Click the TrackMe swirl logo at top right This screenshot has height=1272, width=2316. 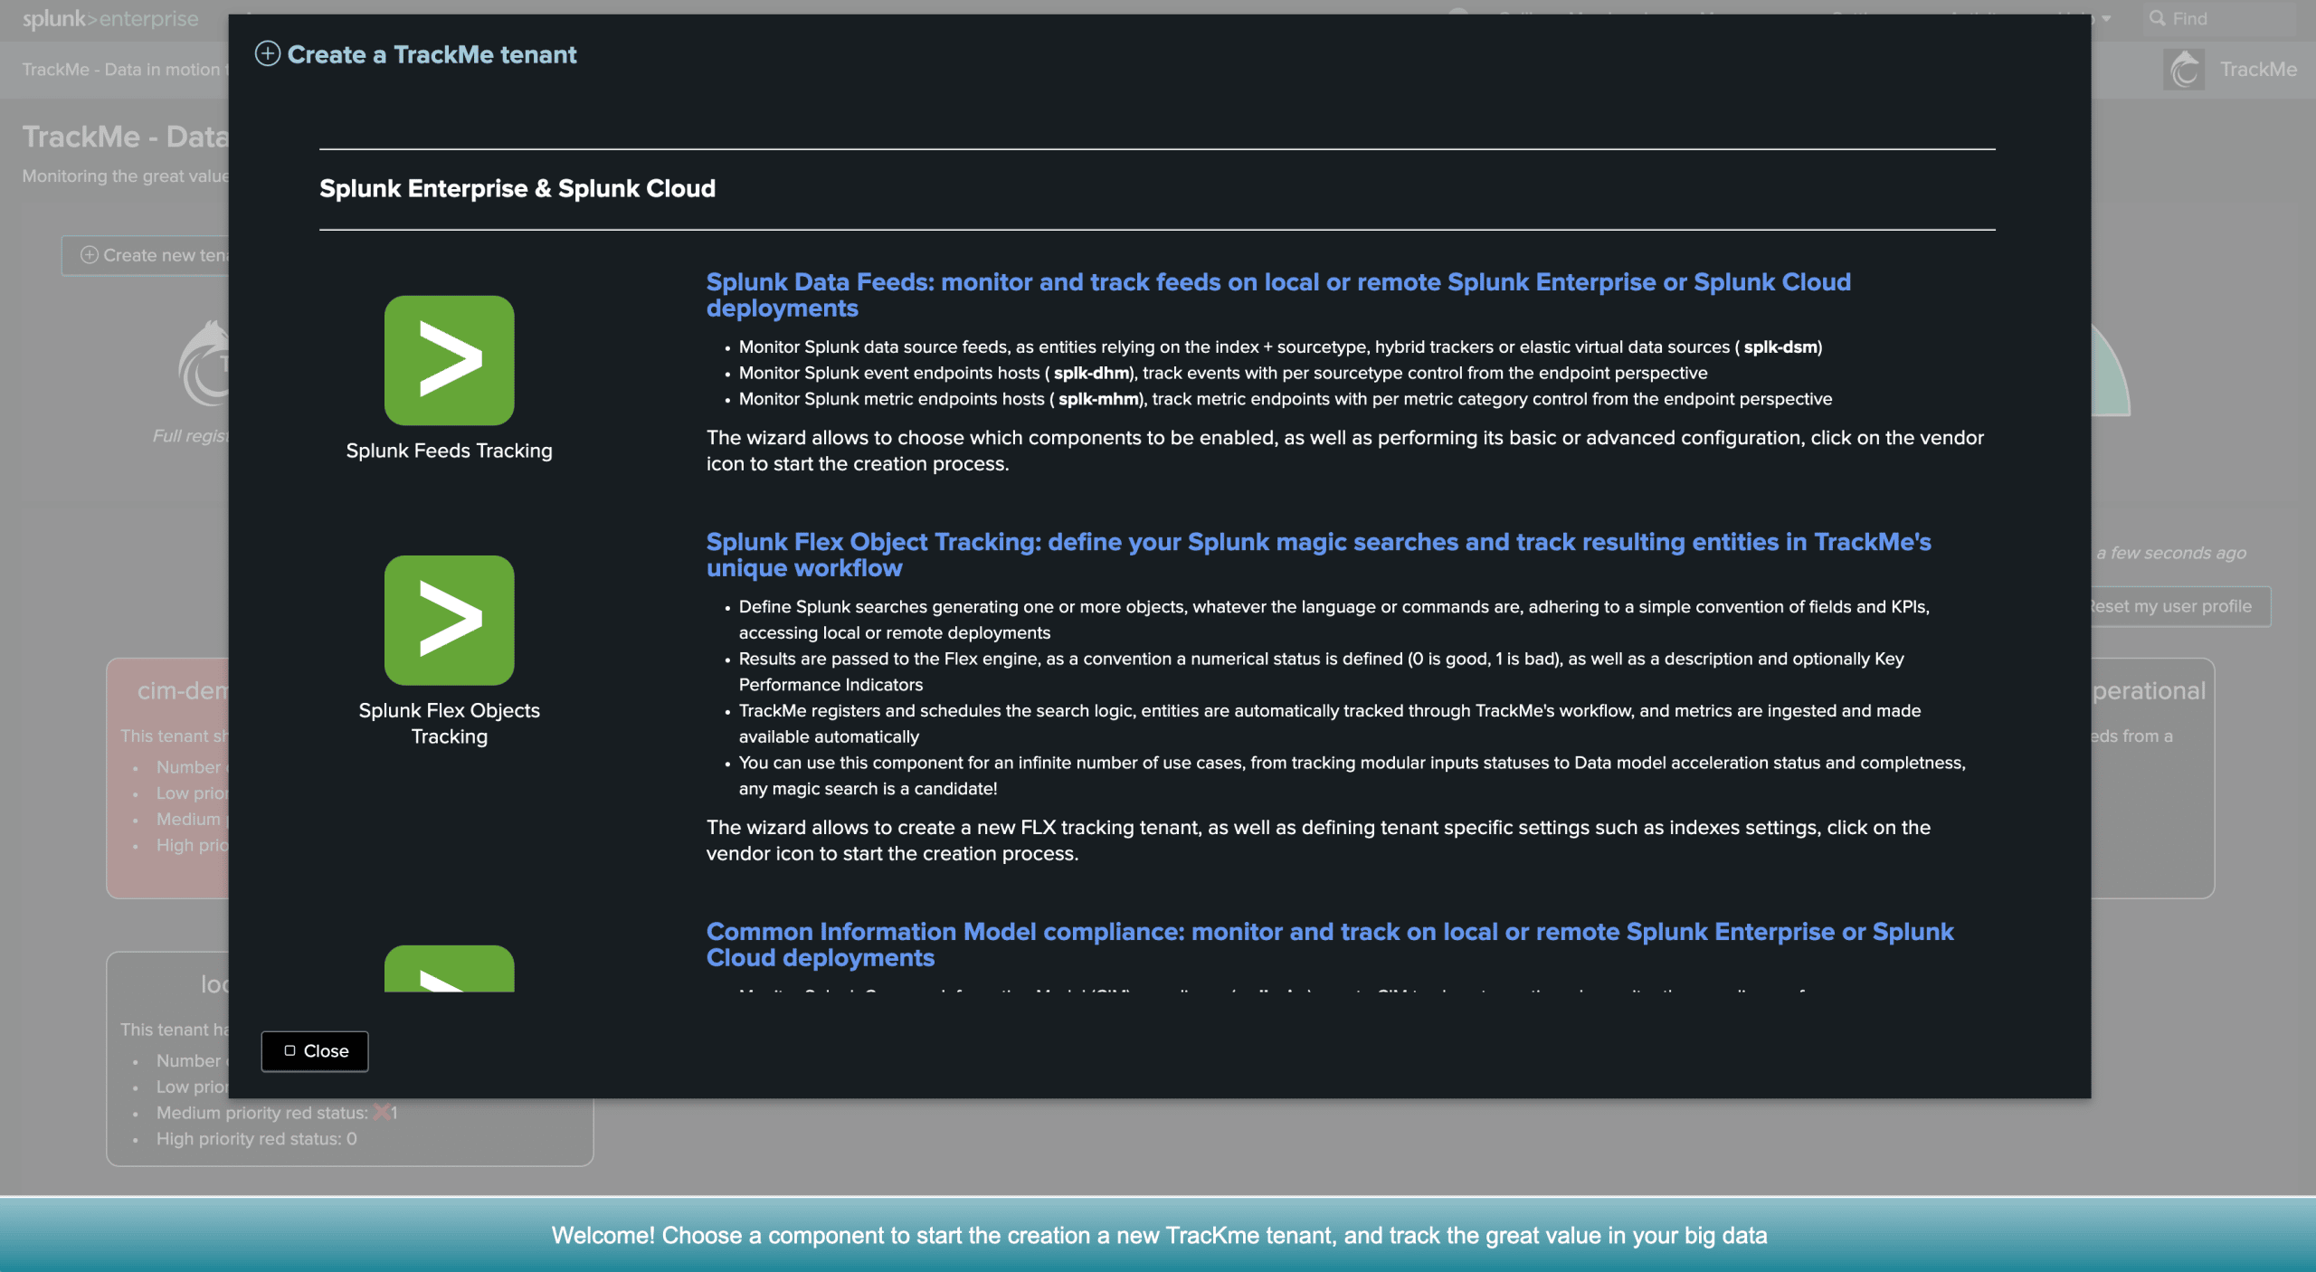(x=2184, y=70)
